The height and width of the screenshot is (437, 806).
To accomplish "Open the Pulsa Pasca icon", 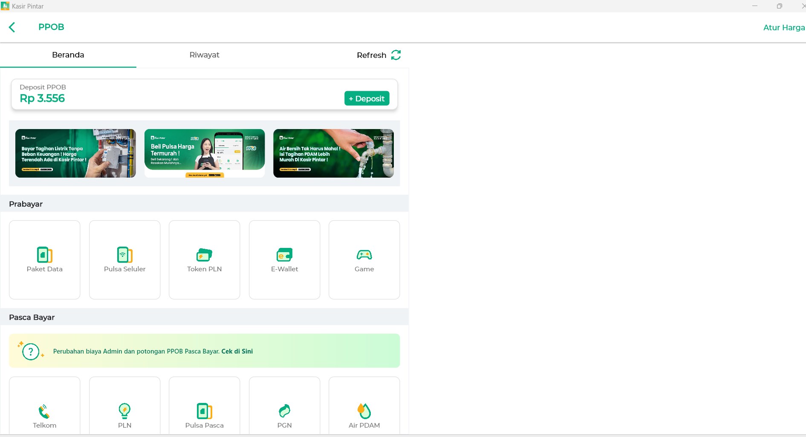I will (205, 411).
